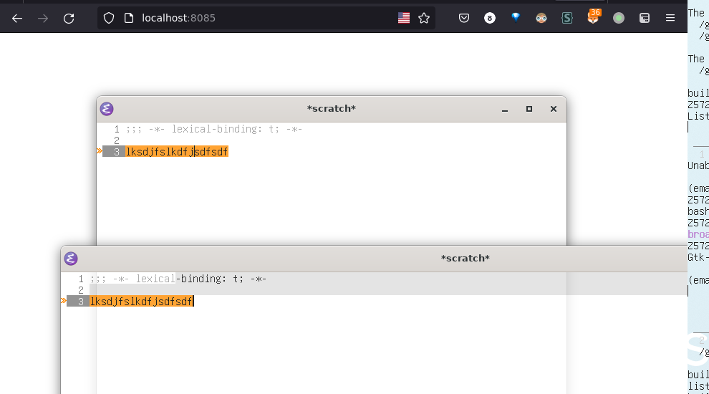Click the Emacs logo on lower scratch window
The image size is (709, 394).
pyautogui.click(x=71, y=259)
